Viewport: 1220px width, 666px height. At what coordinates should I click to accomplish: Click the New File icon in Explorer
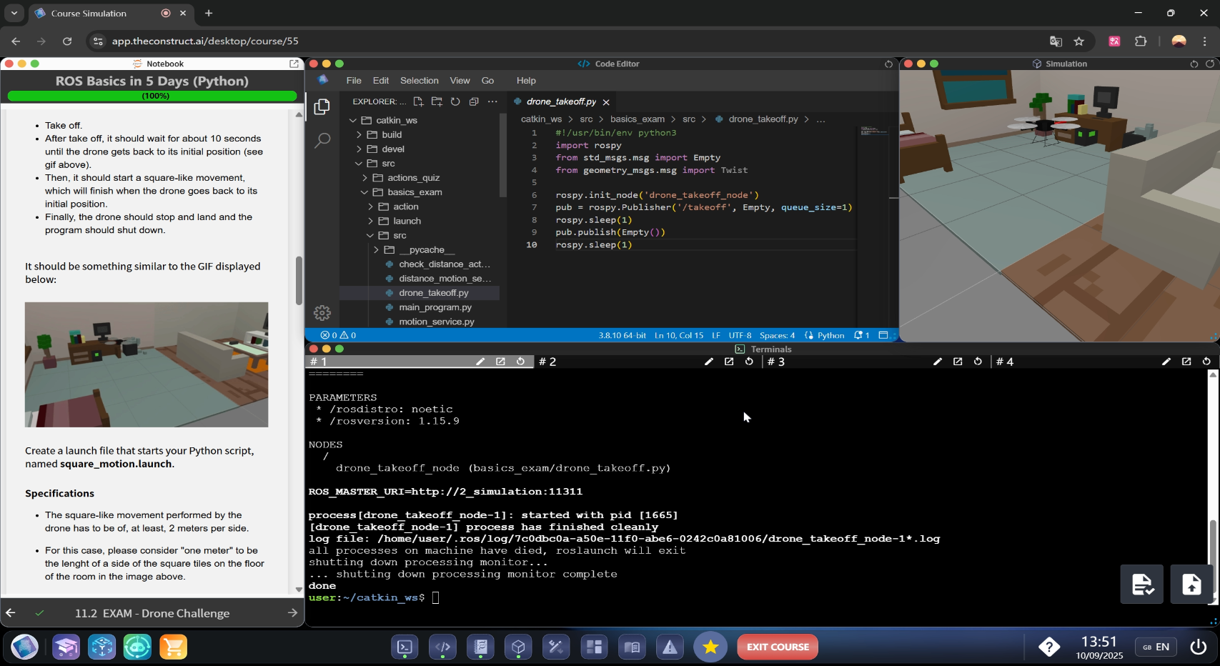coord(418,101)
